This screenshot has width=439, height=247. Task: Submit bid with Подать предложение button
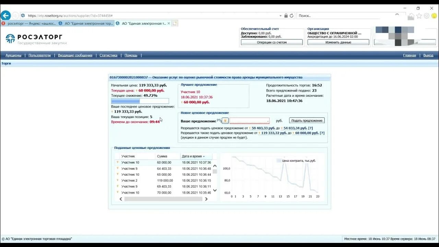(x=307, y=121)
